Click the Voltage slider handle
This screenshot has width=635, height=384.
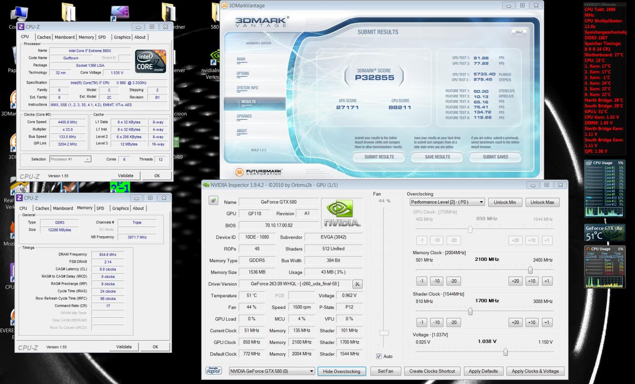506,352
